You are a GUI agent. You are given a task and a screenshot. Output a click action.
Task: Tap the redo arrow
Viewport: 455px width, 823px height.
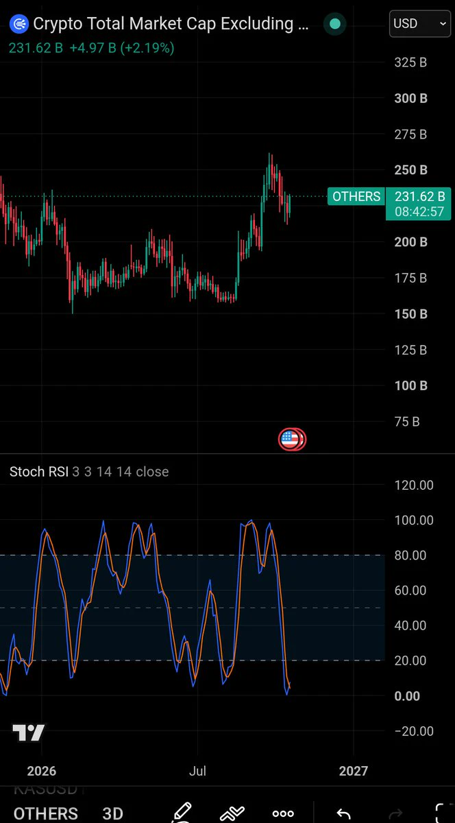click(395, 813)
